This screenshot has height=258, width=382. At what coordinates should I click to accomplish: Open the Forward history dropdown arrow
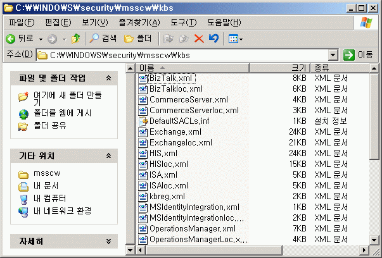point(65,39)
